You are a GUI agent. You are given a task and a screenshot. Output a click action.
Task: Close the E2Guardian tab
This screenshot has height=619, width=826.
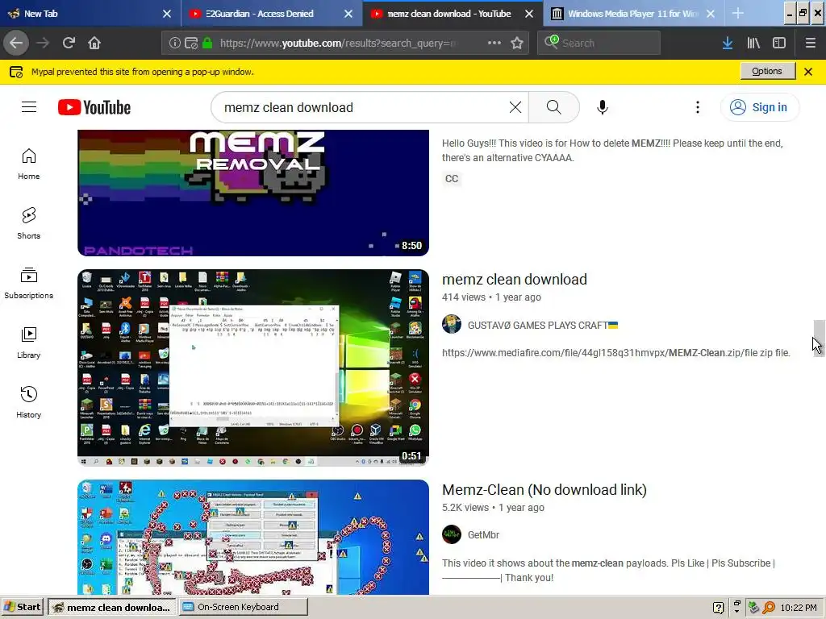[x=348, y=14]
